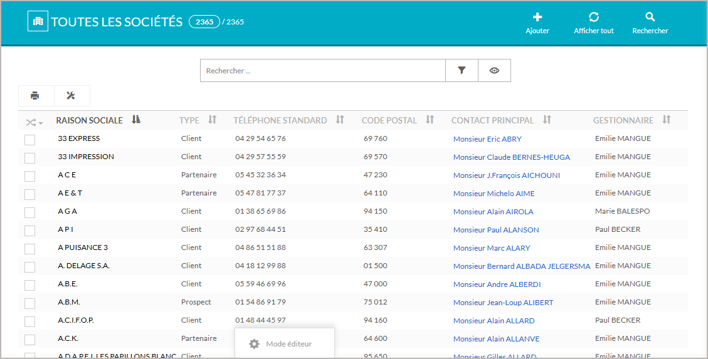Check the box for 33 EXPRESS

click(x=29, y=140)
